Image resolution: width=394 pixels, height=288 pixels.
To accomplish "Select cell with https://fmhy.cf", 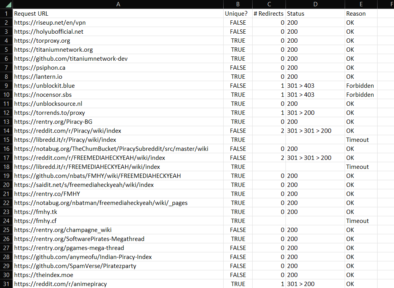I will 118,221.
